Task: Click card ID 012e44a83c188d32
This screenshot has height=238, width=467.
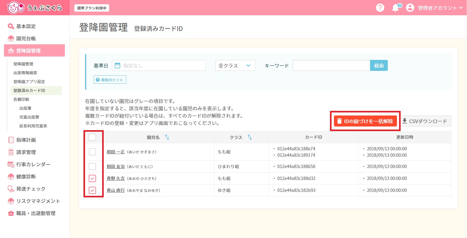Action: (x=296, y=178)
